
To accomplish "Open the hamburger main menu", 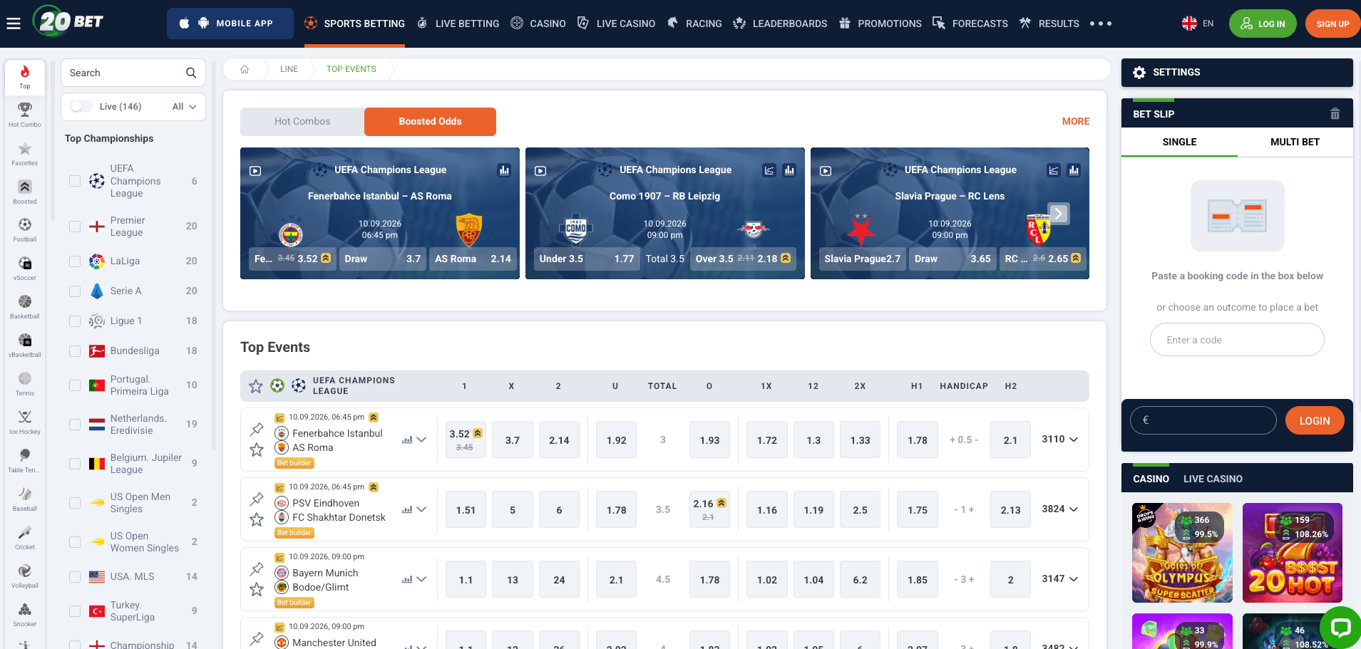I will (x=14, y=24).
